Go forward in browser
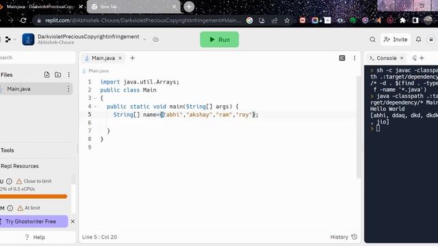The width and height of the screenshot is (438, 246). [x=11, y=20]
